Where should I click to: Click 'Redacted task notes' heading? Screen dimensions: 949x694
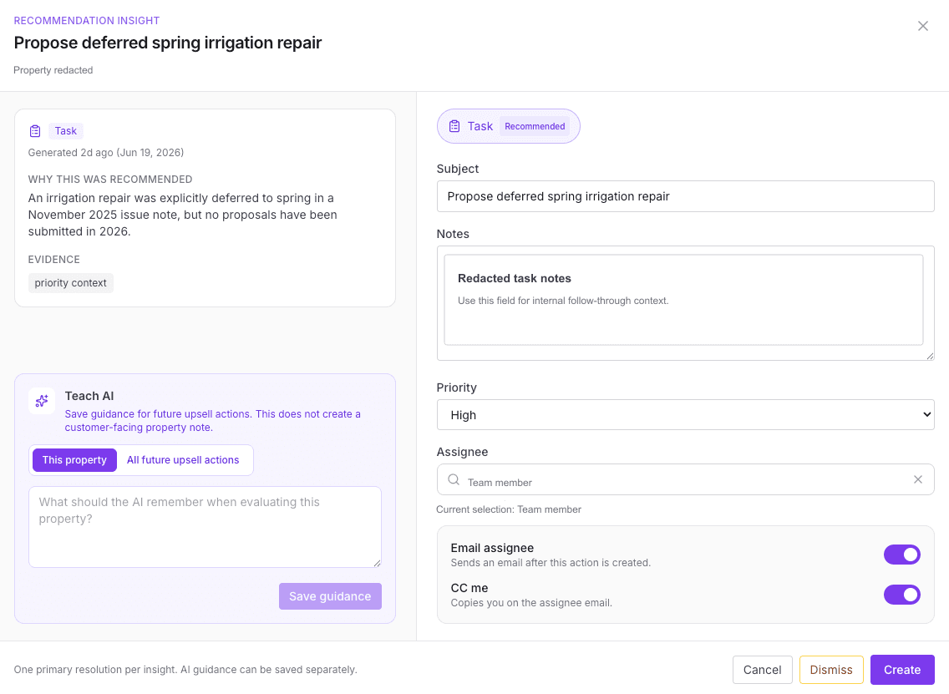[x=514, y=278]
